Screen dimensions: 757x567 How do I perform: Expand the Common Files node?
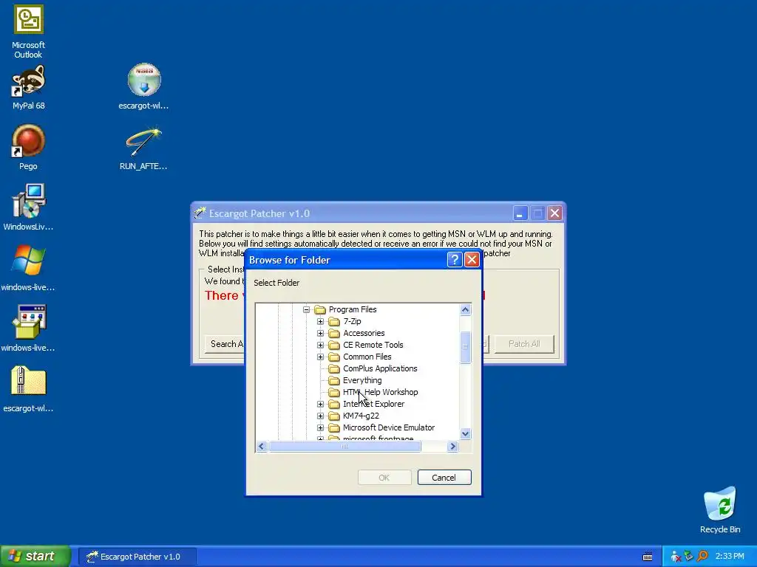tap(320, 357)
